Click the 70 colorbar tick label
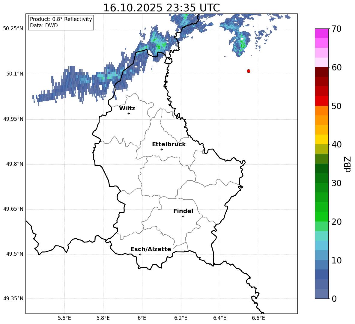The image size is (355, 324). (337, 29)
